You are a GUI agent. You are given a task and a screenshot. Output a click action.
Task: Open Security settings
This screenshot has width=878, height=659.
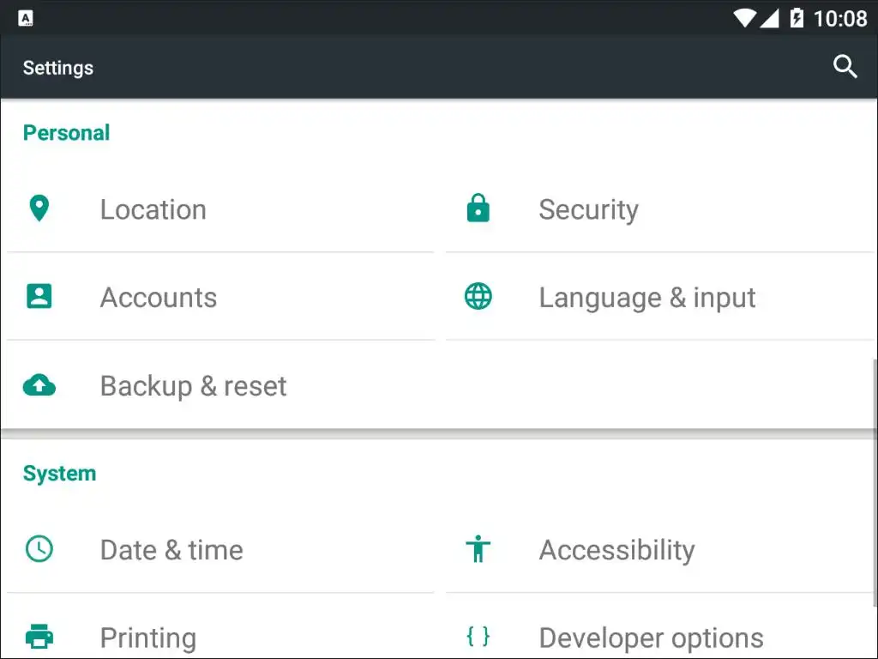(588, 209)
